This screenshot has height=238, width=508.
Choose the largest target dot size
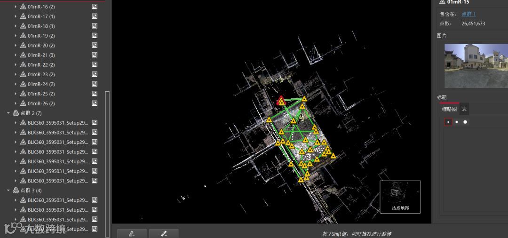pyautogui.click(x=465, y=122)
